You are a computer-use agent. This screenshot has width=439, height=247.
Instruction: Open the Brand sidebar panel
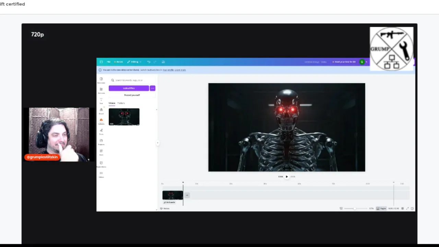(x=101, y=111)
